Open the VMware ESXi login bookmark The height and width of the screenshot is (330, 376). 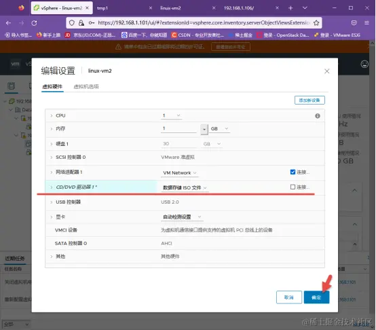[x=337, y=35]
